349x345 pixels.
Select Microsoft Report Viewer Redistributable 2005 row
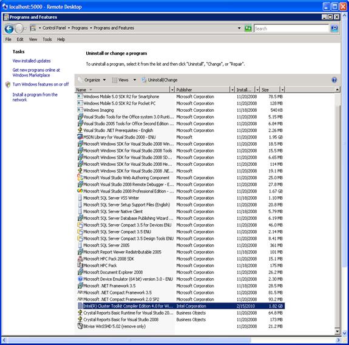pos(180,251)
